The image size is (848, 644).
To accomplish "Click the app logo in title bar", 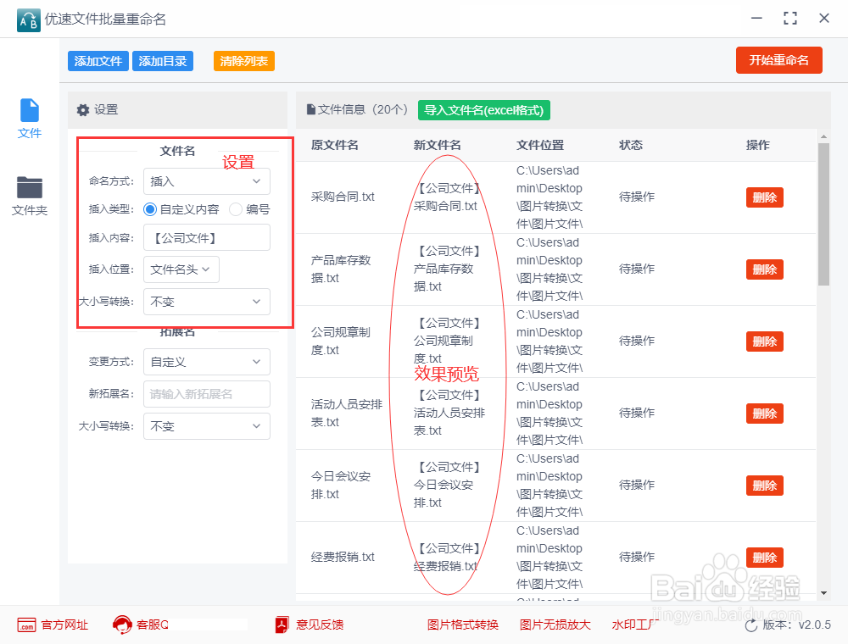I will 29,20.
